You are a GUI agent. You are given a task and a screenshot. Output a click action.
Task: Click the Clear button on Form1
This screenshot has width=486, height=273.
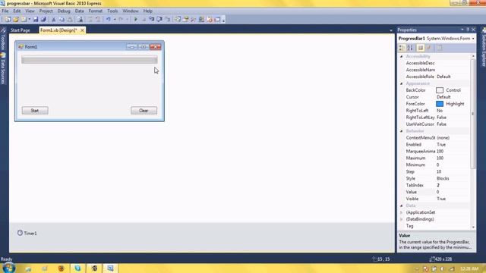pos(144,111)
